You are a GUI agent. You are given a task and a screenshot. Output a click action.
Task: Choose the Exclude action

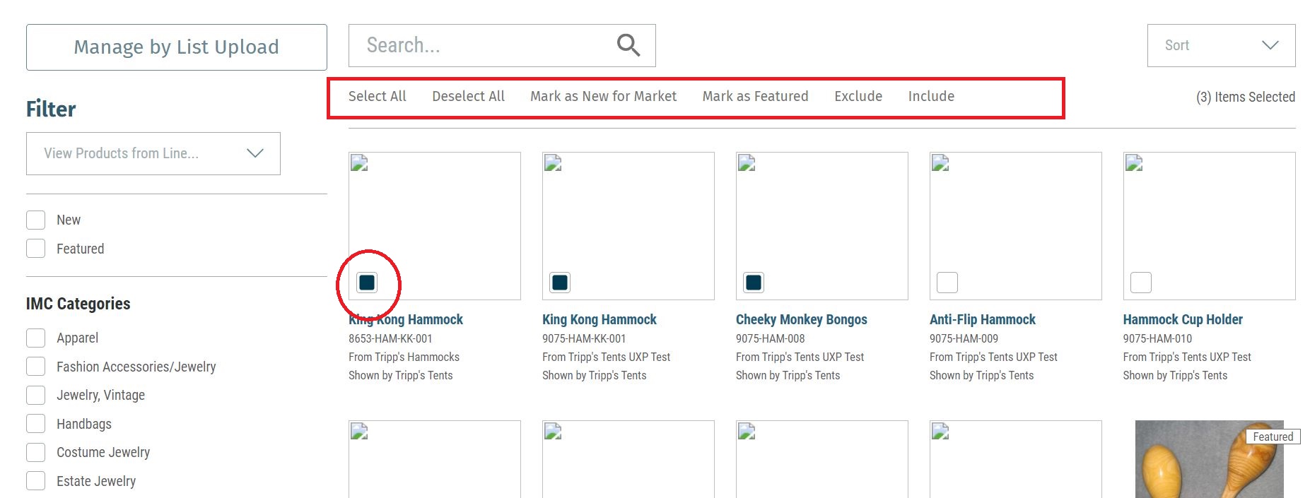coord(858,96)
